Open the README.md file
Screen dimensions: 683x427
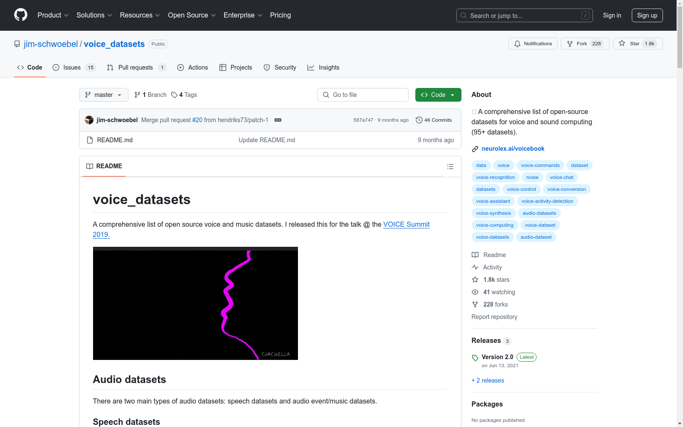115,140
